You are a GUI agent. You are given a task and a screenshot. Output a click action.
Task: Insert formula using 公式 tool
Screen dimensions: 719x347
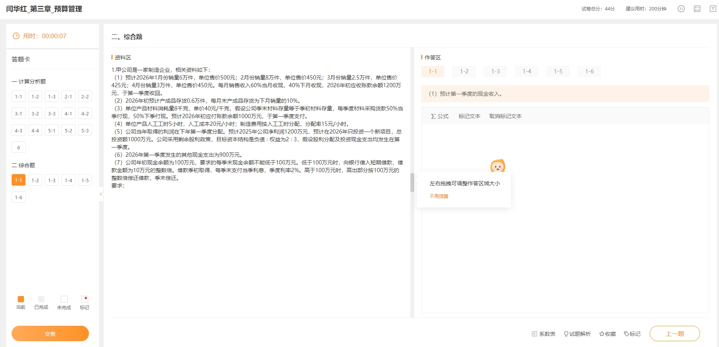[x=440, y=116]
